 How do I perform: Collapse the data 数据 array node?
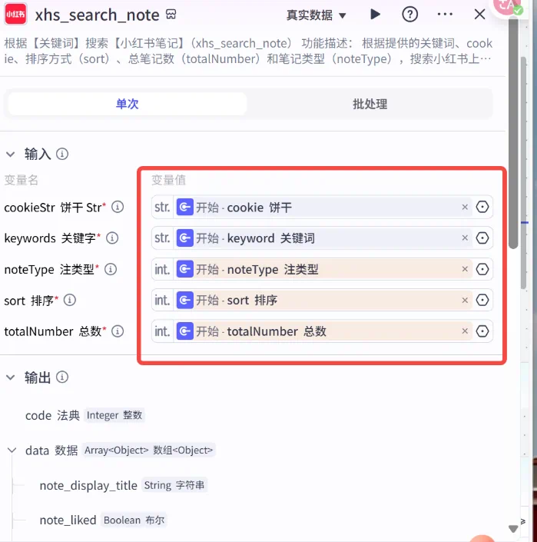pos(12,451)
